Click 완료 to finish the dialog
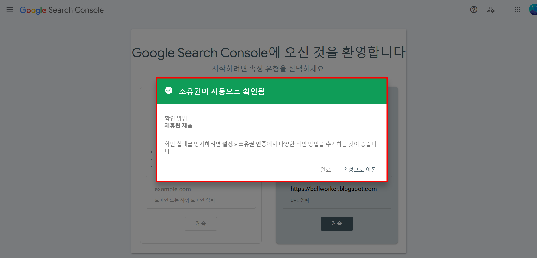This screenshot has height=258, width=537. (x=325, y=170)
